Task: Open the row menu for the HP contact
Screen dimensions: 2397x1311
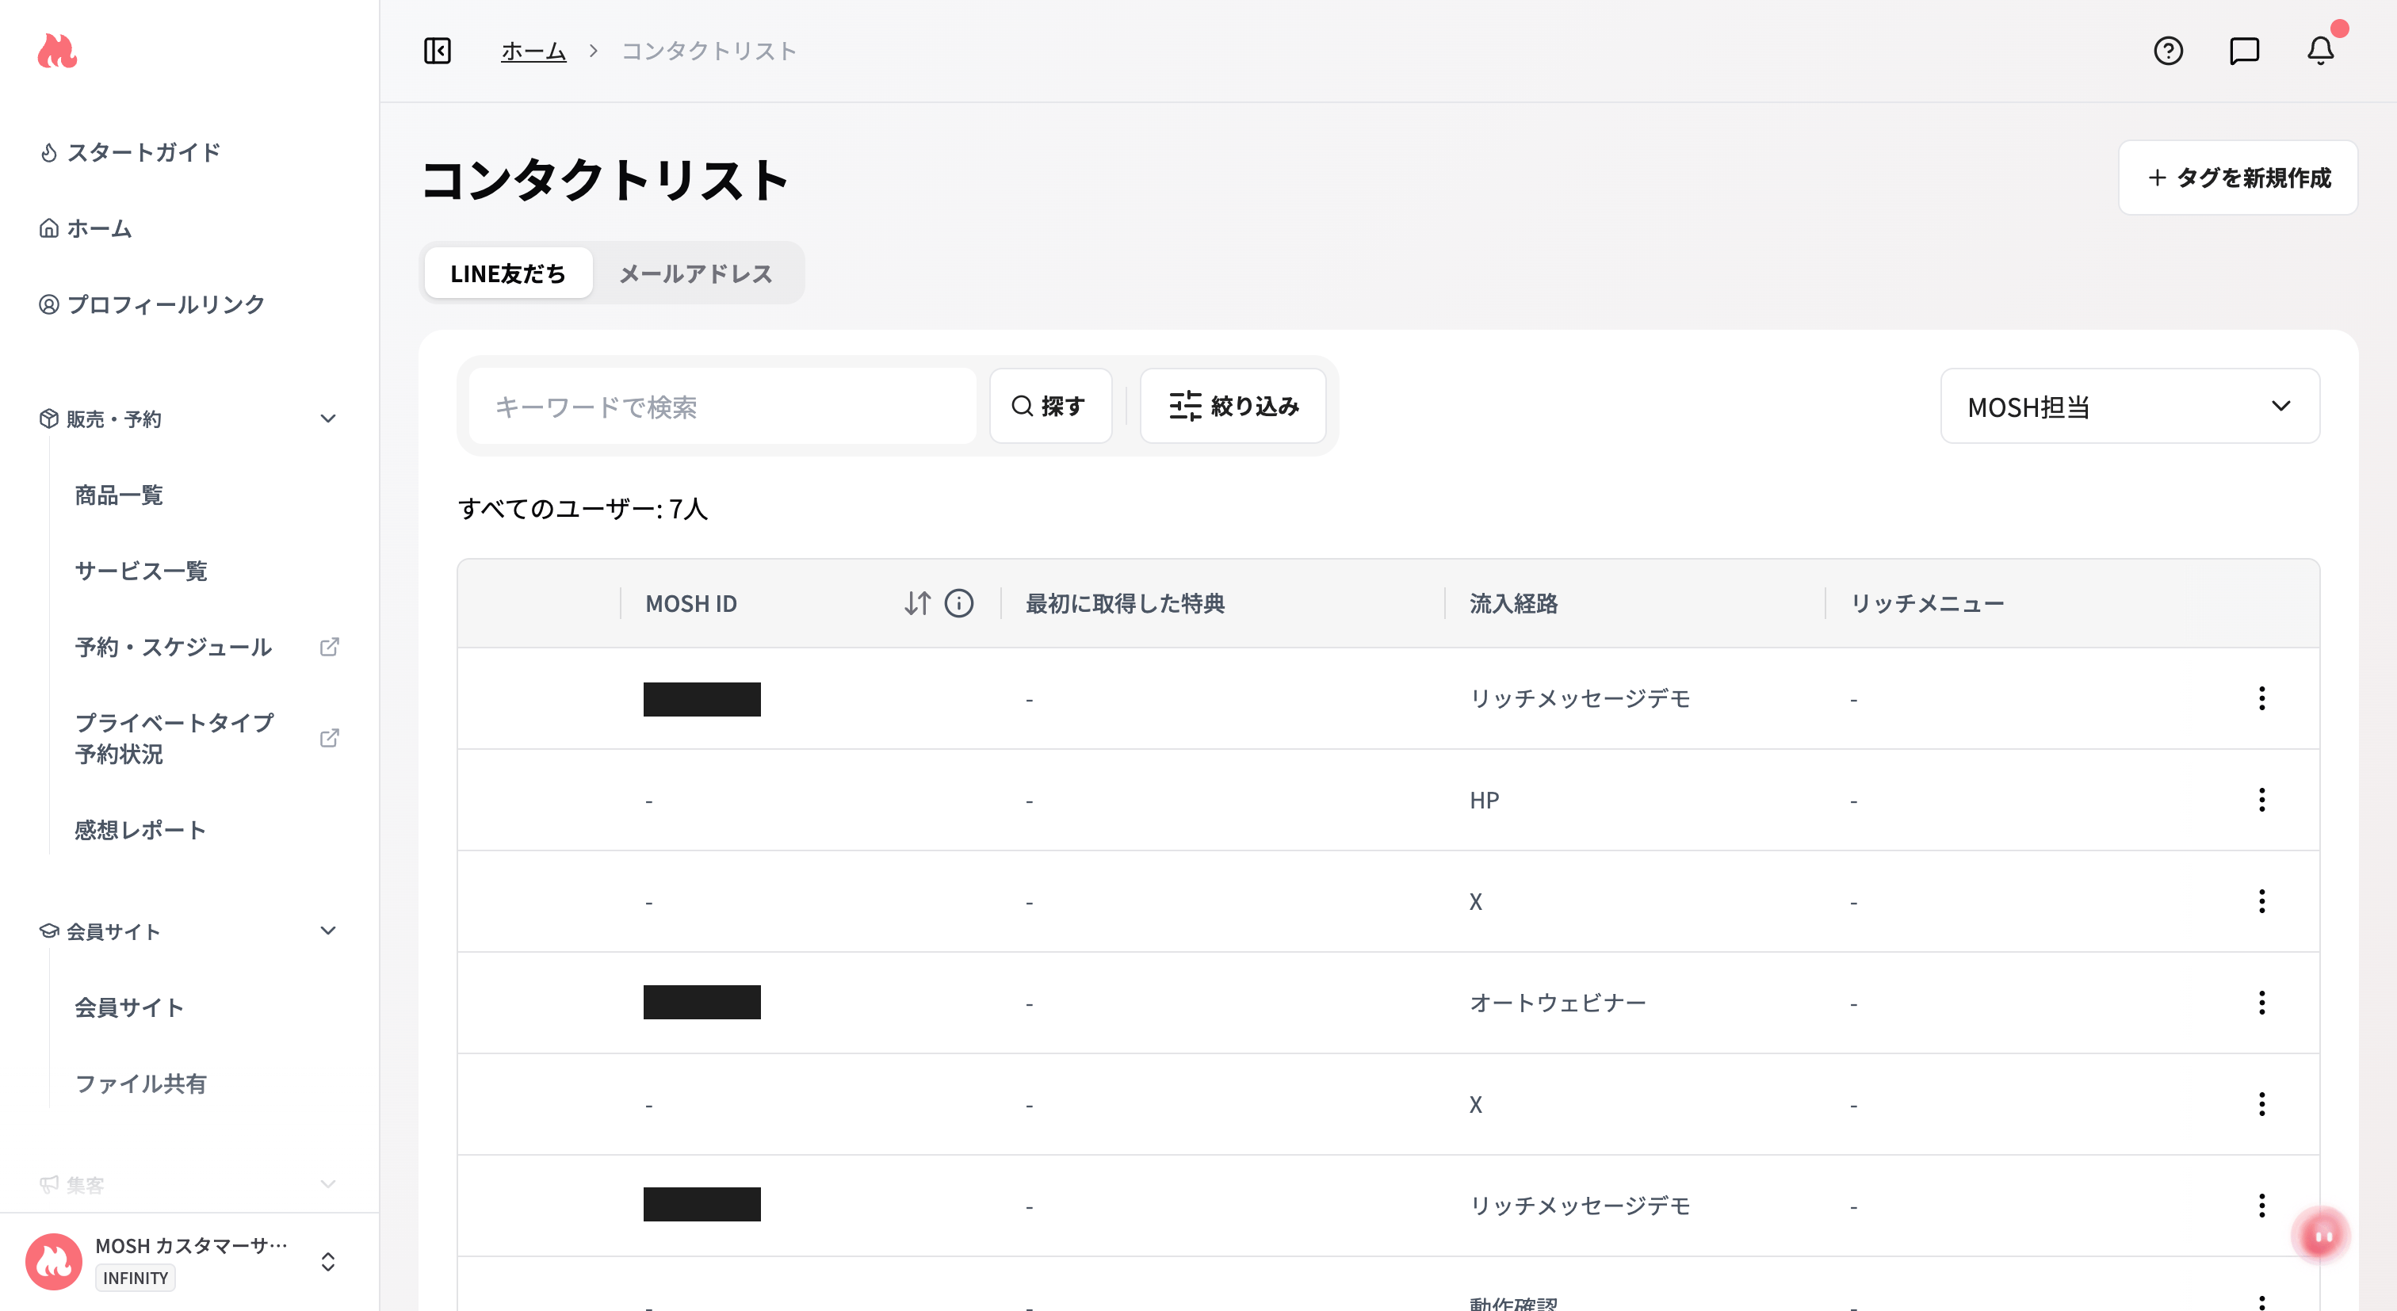Action: 2262,801
